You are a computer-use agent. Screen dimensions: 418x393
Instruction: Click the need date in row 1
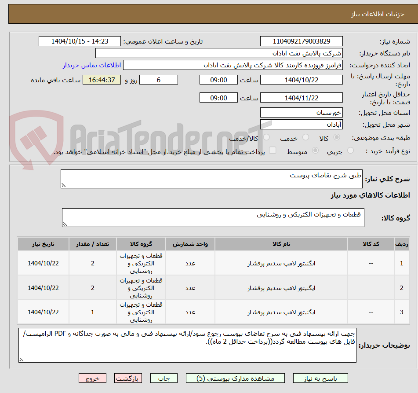(43, 263)
